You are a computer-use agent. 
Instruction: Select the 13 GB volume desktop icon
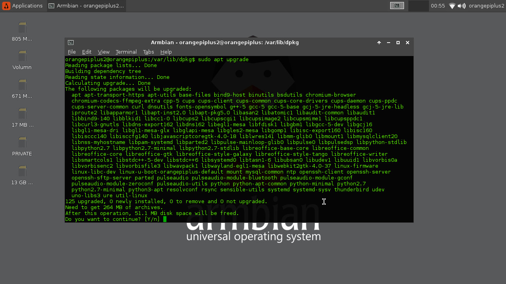pos(22,176)
